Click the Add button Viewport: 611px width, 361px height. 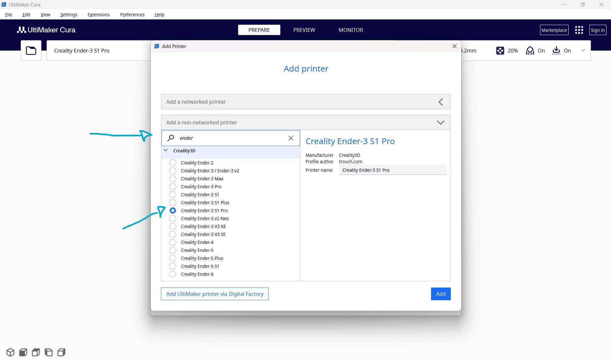pyautogui.click(x=441, y=294)
